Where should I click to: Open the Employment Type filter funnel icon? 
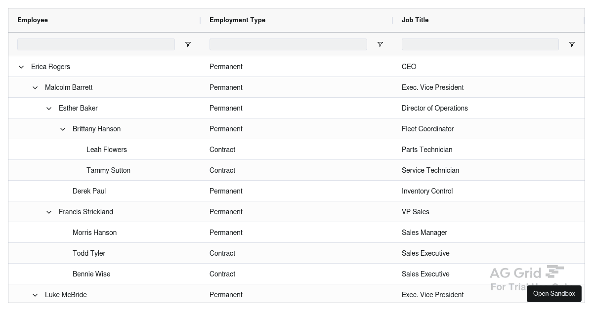pos(380,44)
